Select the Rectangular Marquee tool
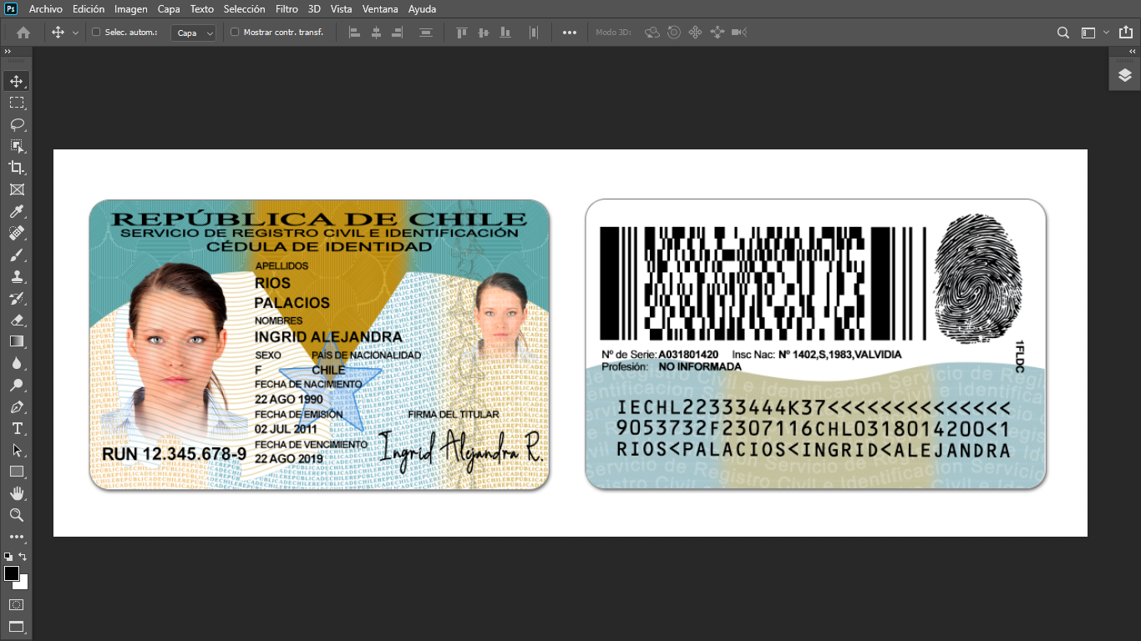The image size is (1141, 641). (x=17, y=103)
